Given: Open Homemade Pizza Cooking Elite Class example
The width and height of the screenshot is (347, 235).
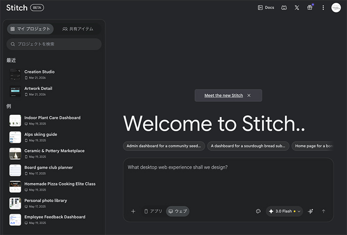Looking at the screenshot, I should click(53, 187).
